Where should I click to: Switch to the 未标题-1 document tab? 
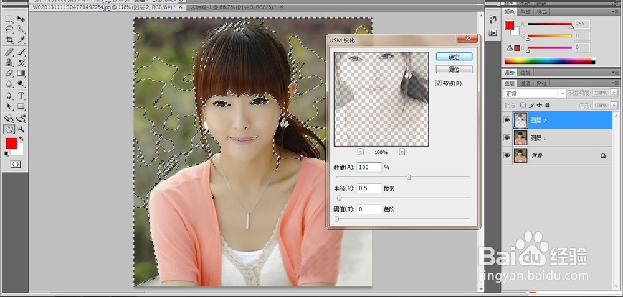(x=233, y=7)
